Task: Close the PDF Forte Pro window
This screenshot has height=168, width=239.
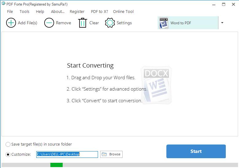Action: pyautogui.click(x=233, y=4)
